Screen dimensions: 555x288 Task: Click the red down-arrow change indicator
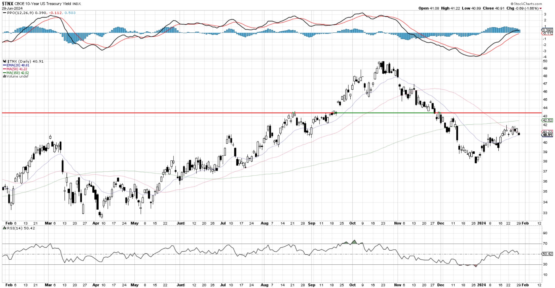click(x=541, y=8)
